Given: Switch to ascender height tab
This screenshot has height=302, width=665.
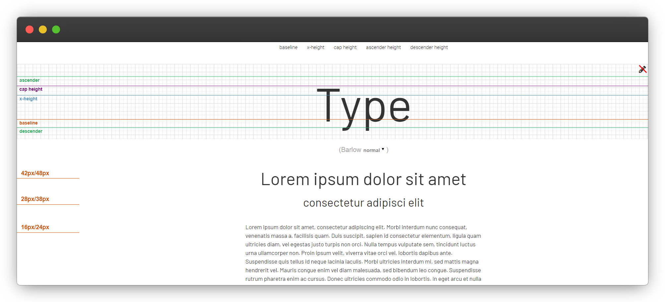Looking at the screenshot, I should pyautogui.click(x=383, y=47).
